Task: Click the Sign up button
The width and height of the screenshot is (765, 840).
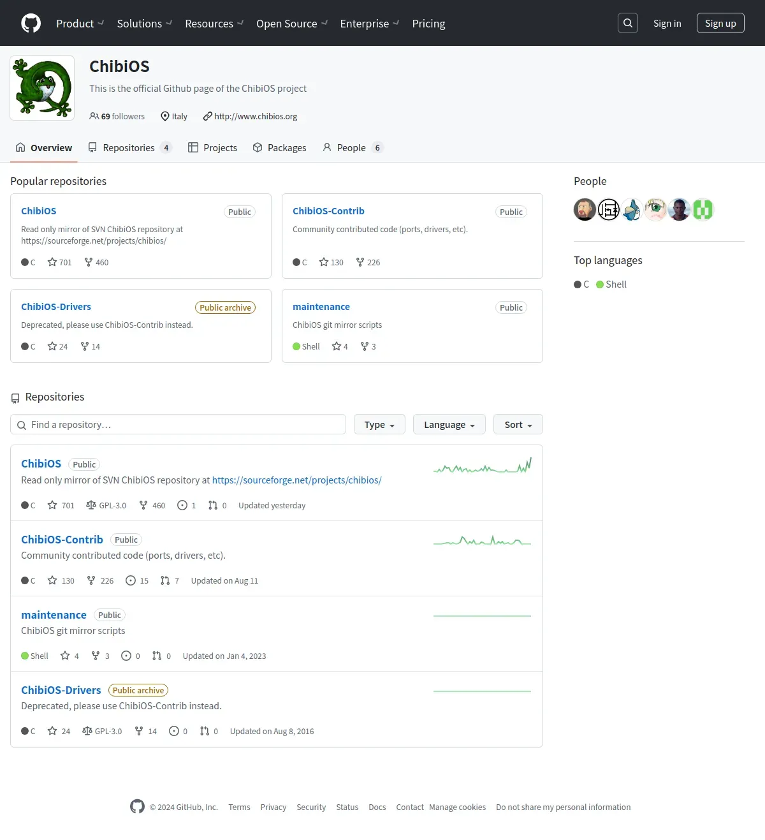Action: [x=720, y=23]
